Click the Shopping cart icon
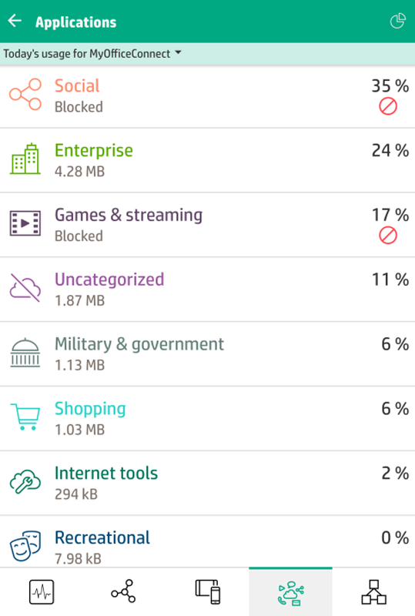415x616 pixels. [25, 417]
